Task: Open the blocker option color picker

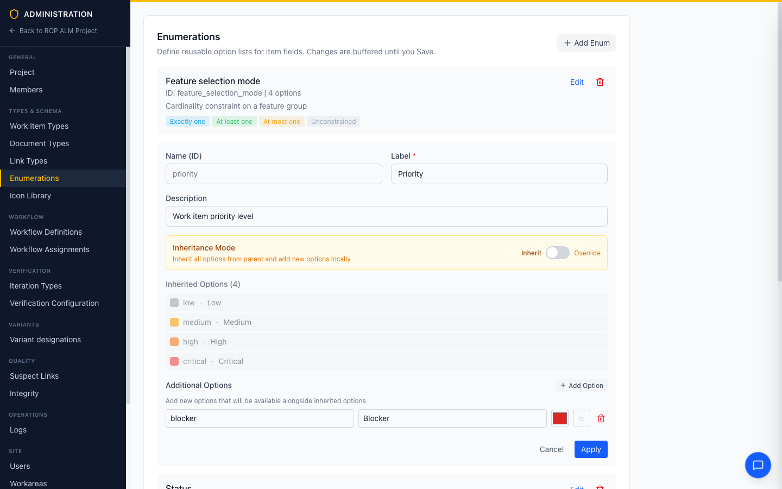Action: point(560,418)
